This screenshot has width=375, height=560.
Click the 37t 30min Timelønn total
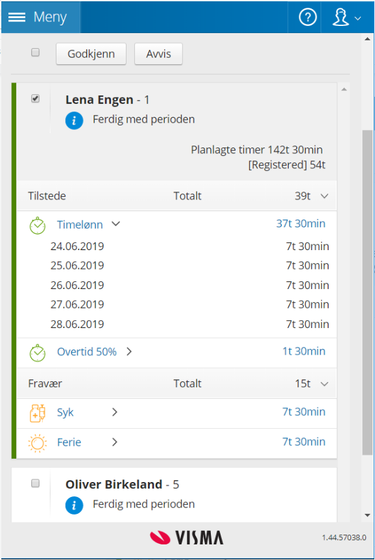[301, 223]
